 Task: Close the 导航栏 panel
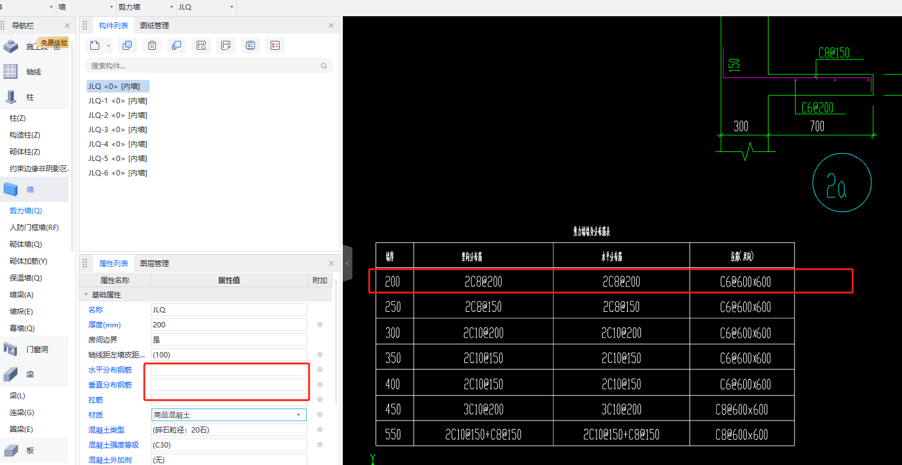[x=67, y=26]
